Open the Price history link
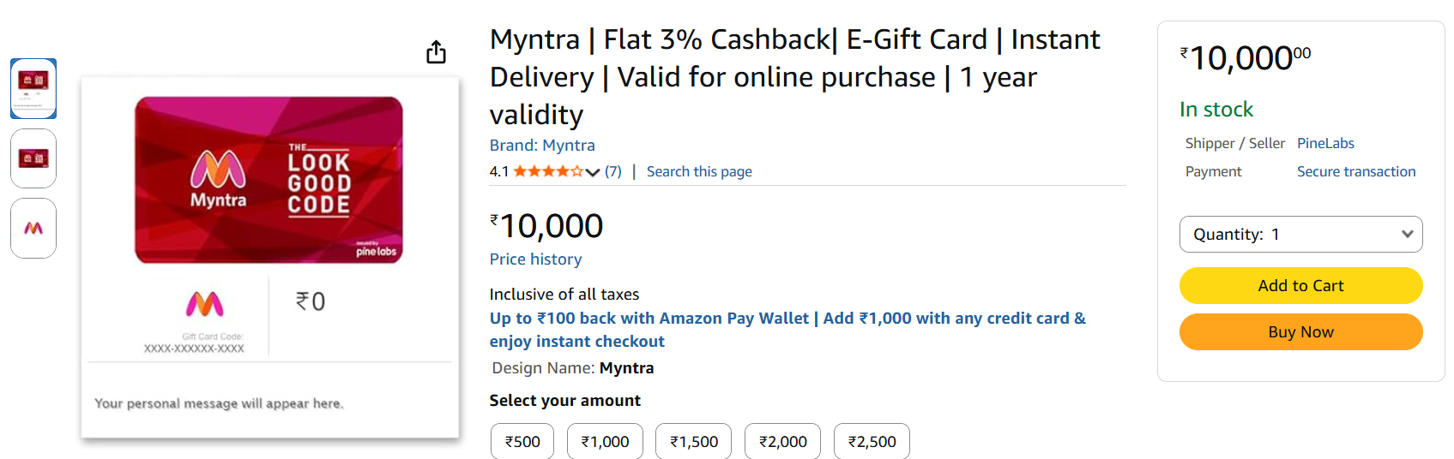This screenshot has width=1454, height=459. pos(535,259)
